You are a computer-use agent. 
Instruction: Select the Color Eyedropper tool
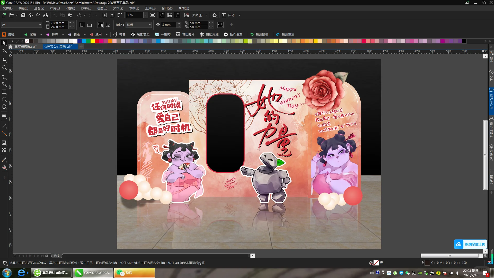coord(4,160)
